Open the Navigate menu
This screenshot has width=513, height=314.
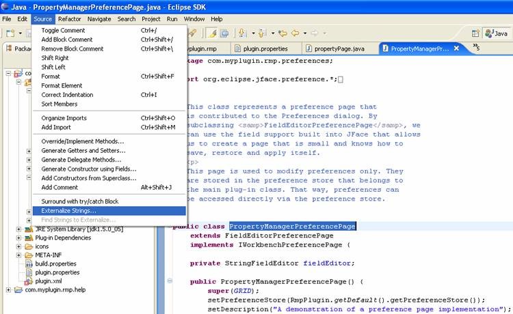pyautogui.click(x=99, y=19)
